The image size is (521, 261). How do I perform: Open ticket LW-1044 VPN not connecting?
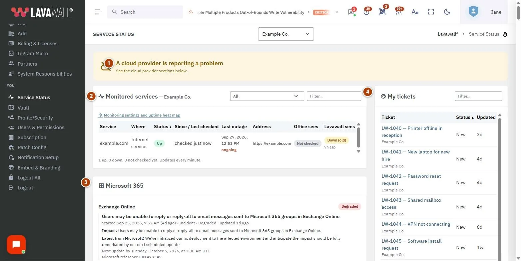click(416, 224)
